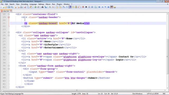The height and width of the screenshot is (95, 169).
Task: Click the Synchronize horizontal scrolling icon
Action: click(60, 7)
